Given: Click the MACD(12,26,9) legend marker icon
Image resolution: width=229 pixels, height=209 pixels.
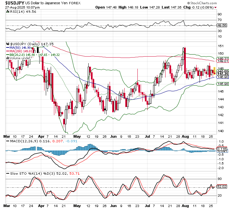Looking at the screenshot, I should [7, 141].
